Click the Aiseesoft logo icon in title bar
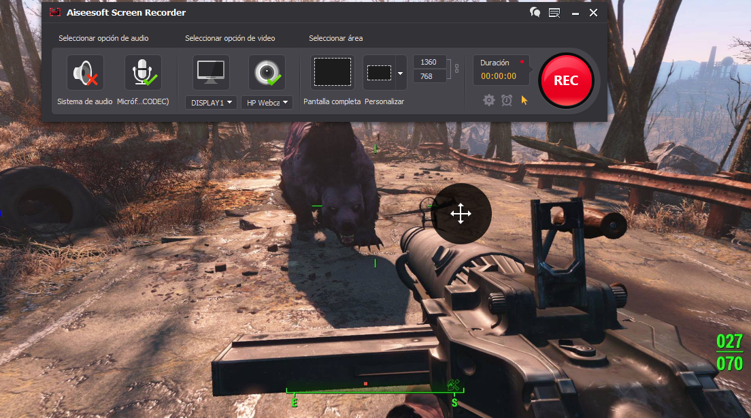Screen dimensions: 751x418 [55, 12]
